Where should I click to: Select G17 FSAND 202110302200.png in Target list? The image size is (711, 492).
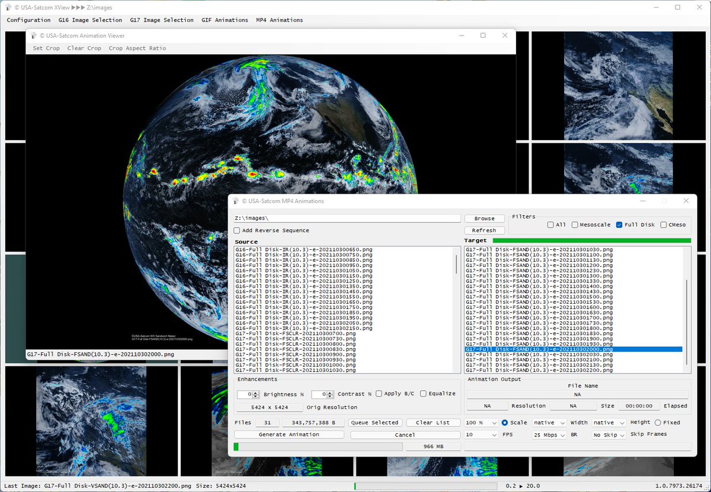coord(539,370)
